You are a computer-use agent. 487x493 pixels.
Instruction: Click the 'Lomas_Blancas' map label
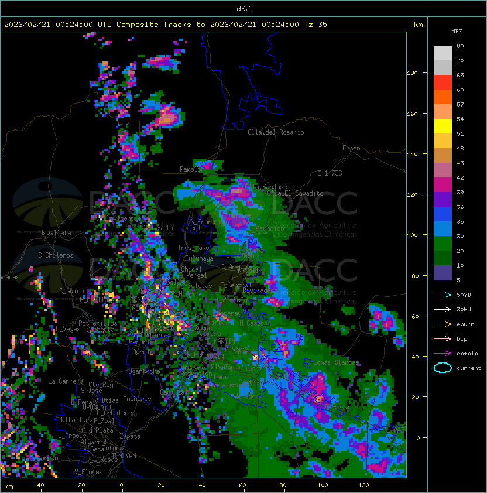(x=336, y=362)
